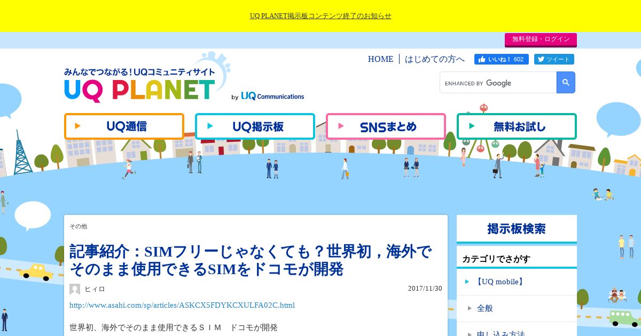
Task: Open the UQ通信 navigation tab
Action: [124, 126]
